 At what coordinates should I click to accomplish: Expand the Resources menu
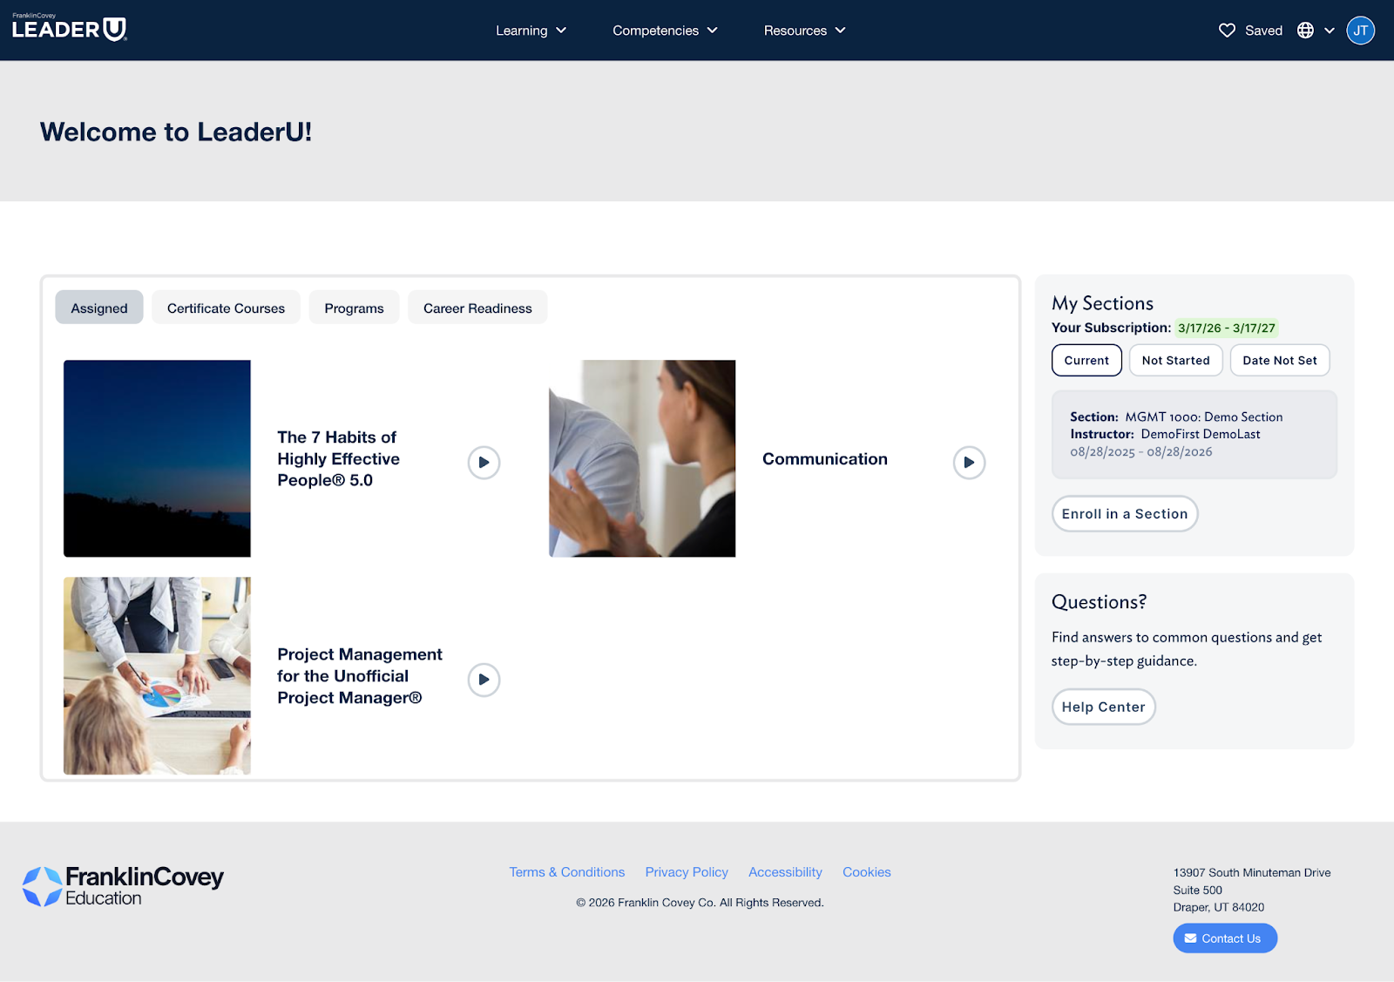click(804, 30)
